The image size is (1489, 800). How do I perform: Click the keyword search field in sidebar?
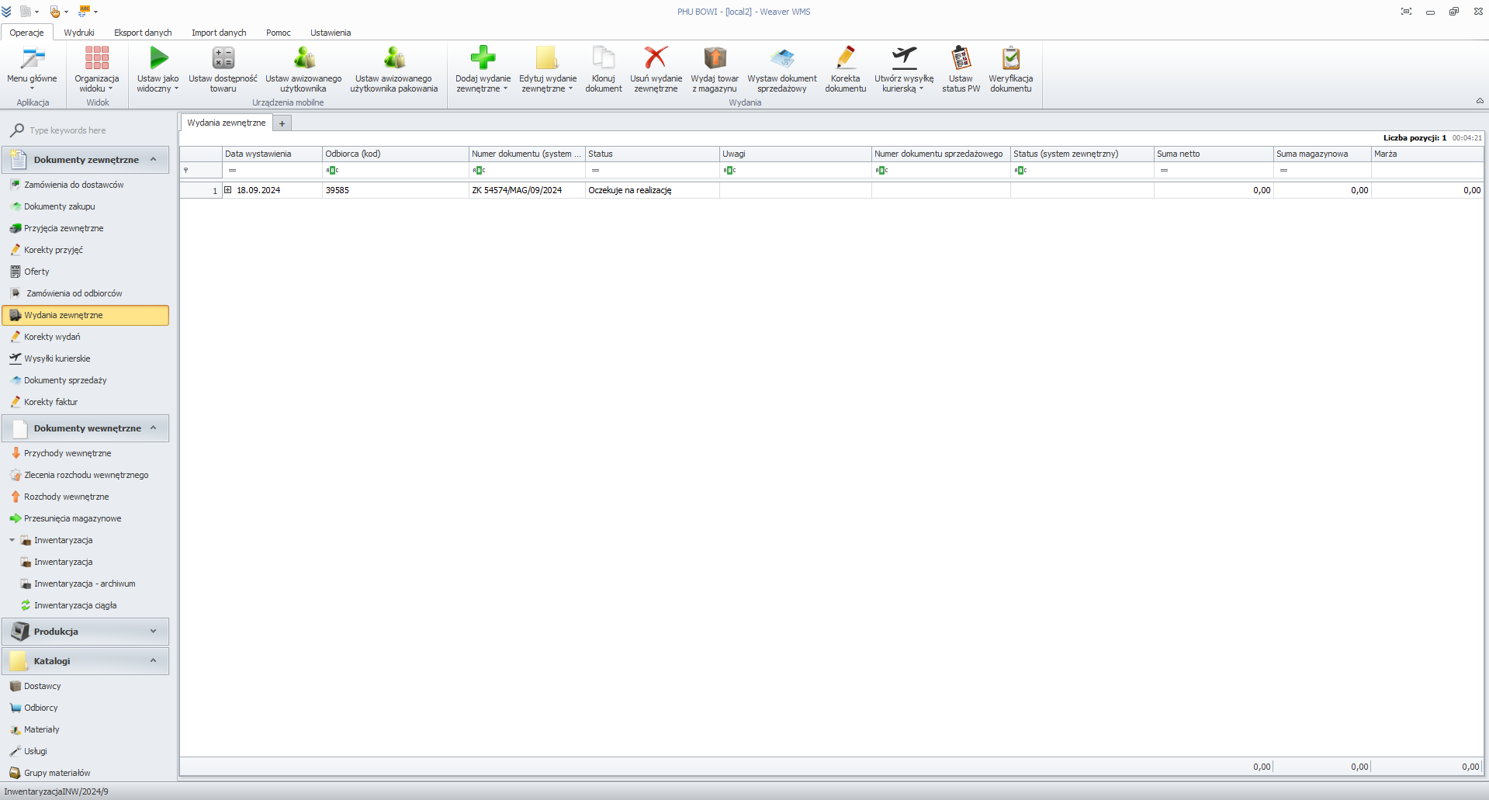coord(93,130)
